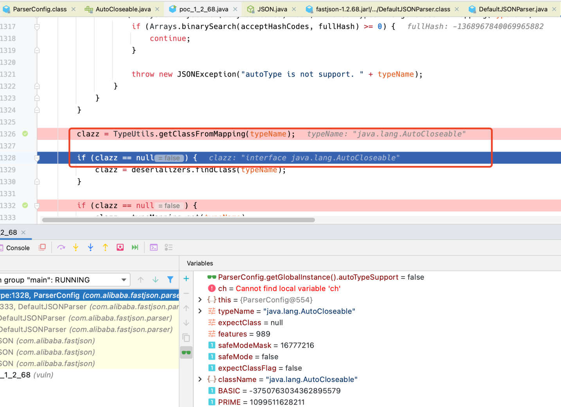
Task: Select the autoTypeSupport watch entry
Action: (x=315, y=277)
